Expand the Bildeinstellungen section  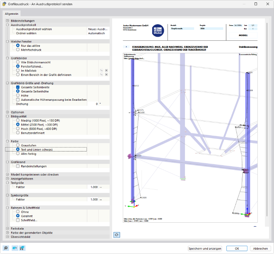pos(7,21)
